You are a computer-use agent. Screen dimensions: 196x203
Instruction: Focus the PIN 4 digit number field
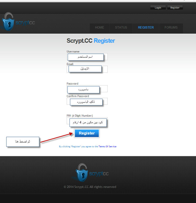tap(87, 121)
